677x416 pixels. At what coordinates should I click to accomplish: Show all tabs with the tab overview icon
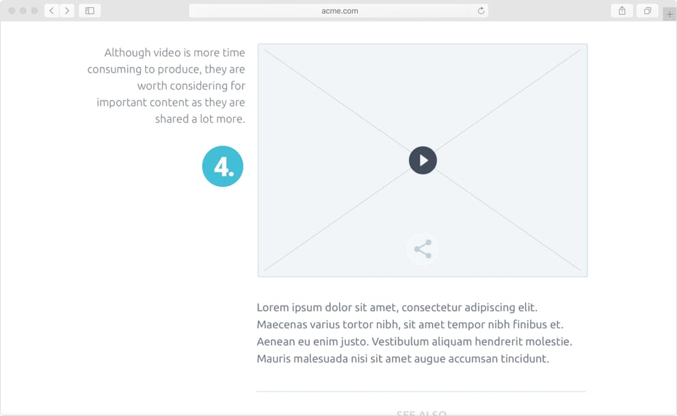point(647,10)
